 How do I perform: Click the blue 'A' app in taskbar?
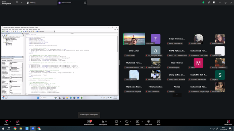[x=27, y=128]
